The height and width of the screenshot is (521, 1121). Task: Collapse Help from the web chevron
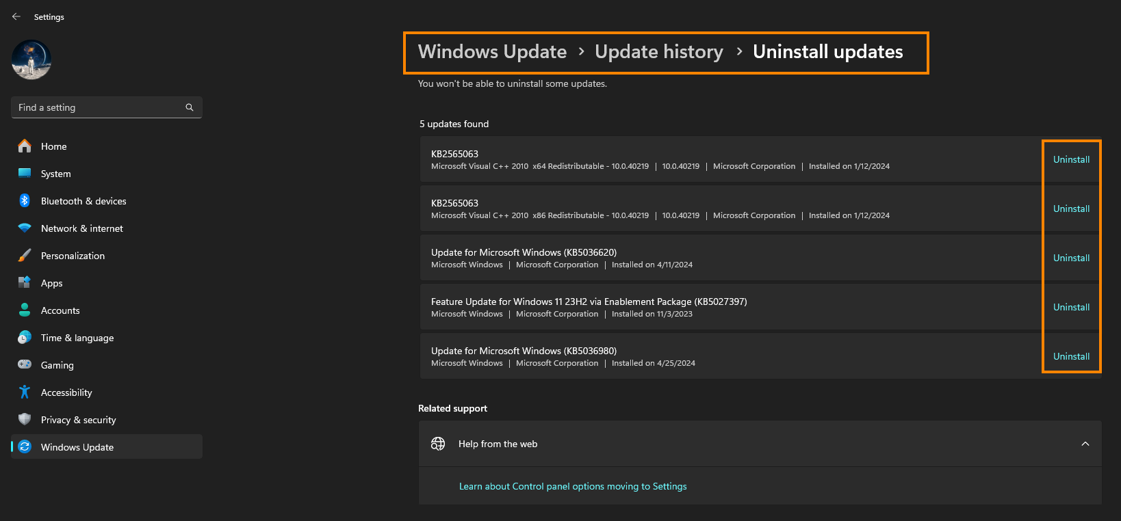point(1085,444)
